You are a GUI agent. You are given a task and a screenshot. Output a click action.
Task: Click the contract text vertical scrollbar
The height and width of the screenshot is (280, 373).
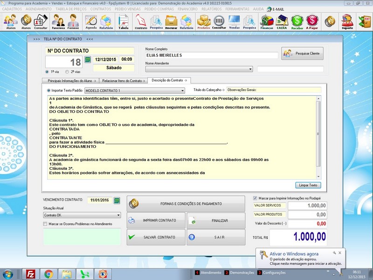click(318, 134)
